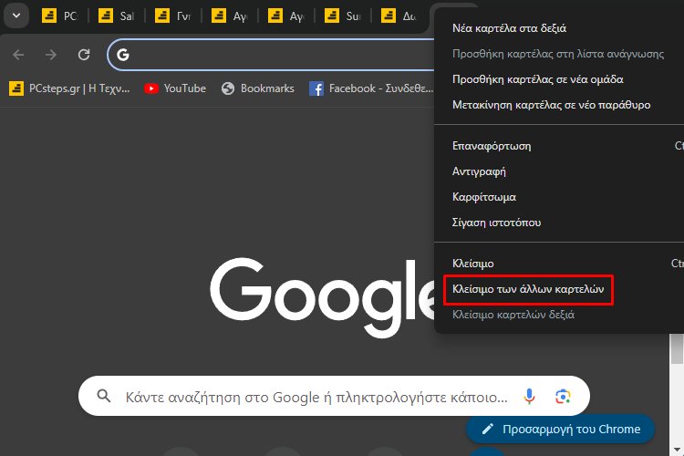Reload the page with refresh icon
The height and width of the screenshot is (456, 684).
point(84,55)
